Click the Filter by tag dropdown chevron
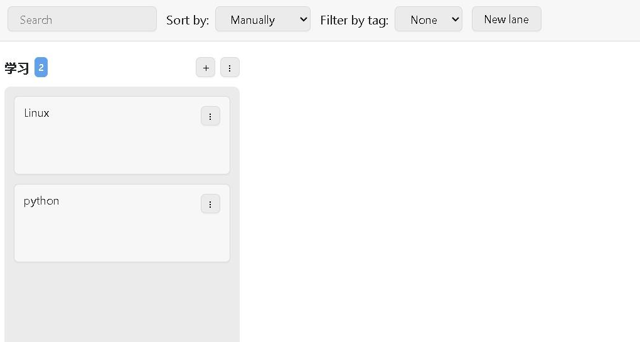Image resolution: width=640 pixels, height=342 pixels. (455, 19)
